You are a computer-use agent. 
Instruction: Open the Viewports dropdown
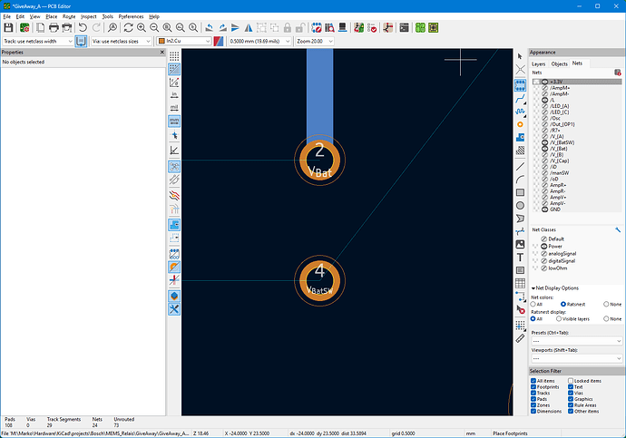(x=576, y=358)
